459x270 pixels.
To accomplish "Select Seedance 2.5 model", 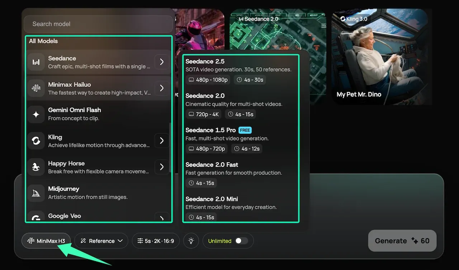I will pyautogui.click(x=240, y=71).
